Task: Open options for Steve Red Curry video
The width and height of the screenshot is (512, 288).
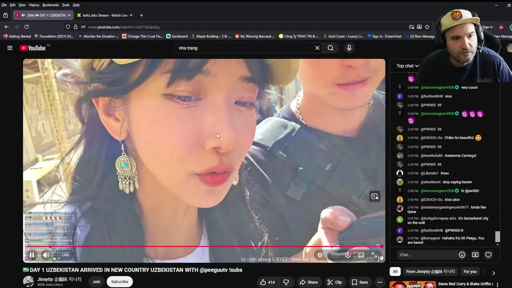Action: click(x=498, y=284)
